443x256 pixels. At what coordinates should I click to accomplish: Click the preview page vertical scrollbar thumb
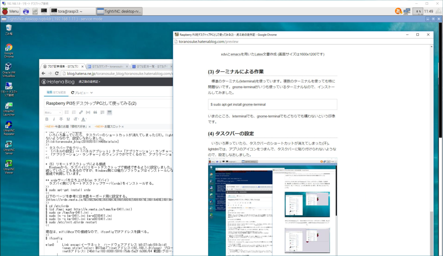431,233
